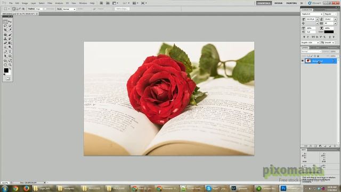
Task: Open the layer blend mode dropdown
Action: coord(311,52)
